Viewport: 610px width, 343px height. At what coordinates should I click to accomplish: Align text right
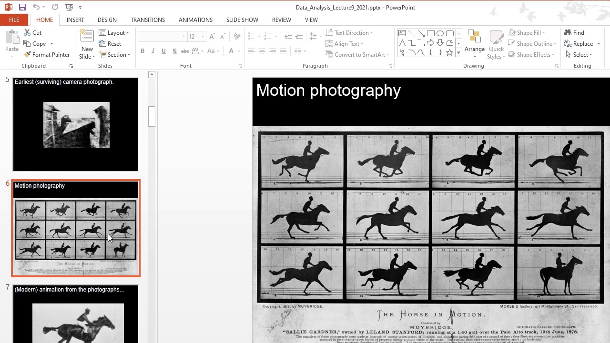(x=273, y=51)
